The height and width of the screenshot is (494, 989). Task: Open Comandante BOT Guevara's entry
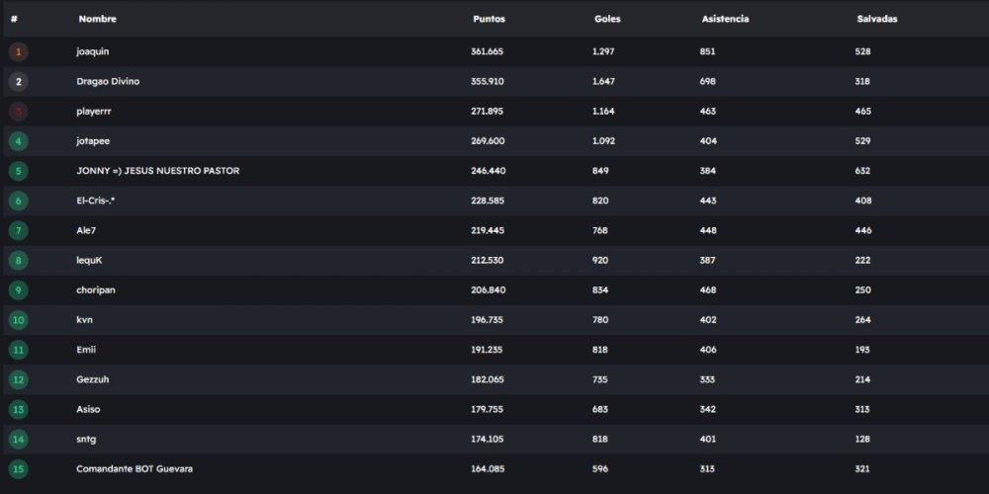pyautogui.click(x=135, y=468)
